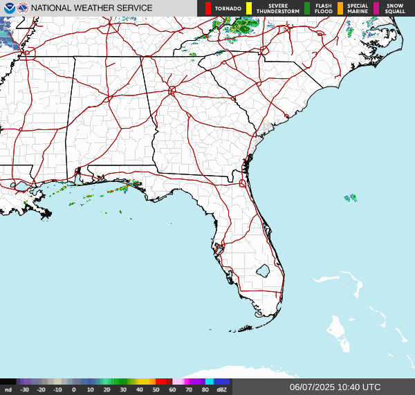Click the '10' value on dBZ scale
415x395 pixels.
[x=90, y=389]
